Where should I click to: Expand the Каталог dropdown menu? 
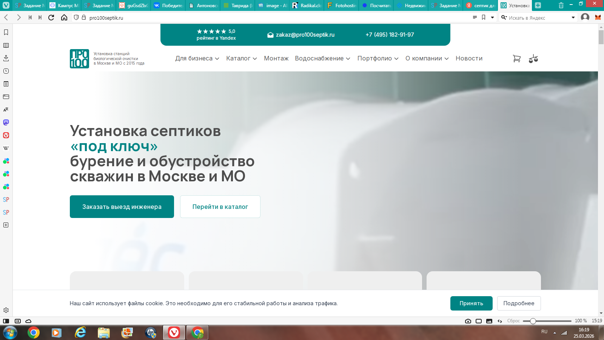[x=242, y=59]
